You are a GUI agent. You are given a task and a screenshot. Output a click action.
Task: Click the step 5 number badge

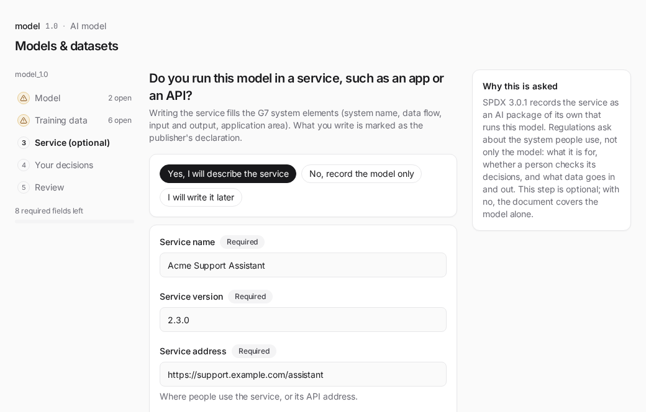(x=24, y=187)
